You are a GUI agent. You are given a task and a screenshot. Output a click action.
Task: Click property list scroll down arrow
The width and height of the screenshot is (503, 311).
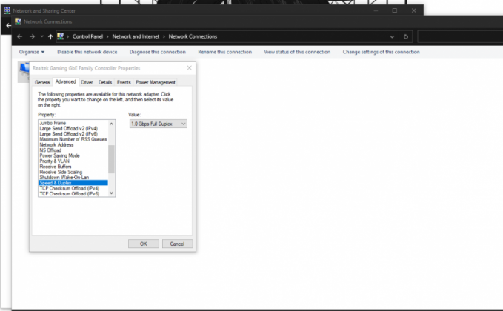(112, 193)
